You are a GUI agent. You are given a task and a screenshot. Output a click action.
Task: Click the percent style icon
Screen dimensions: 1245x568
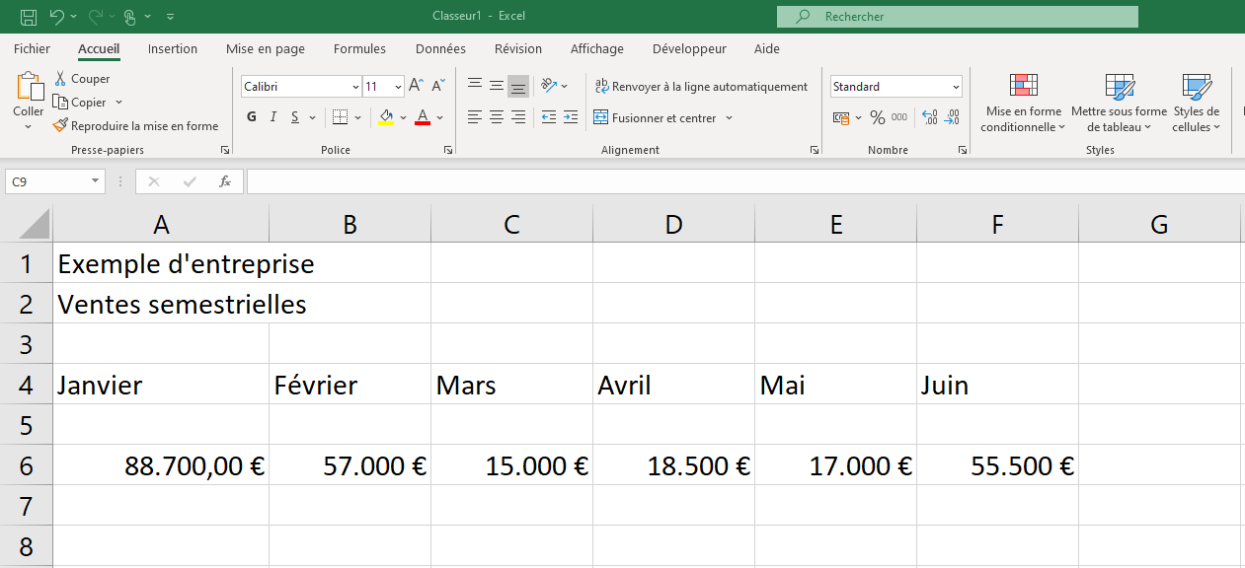(877, 117)
